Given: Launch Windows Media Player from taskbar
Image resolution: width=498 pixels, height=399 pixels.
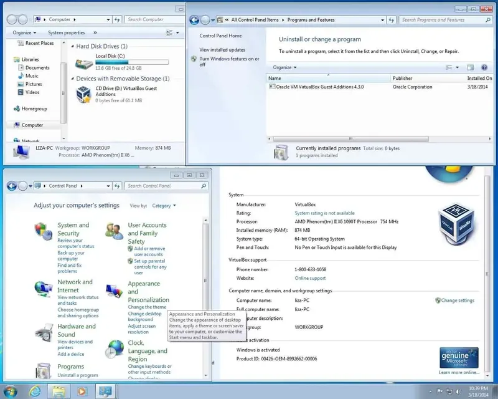Looking at the screenshot, I should tap(82, 392).
